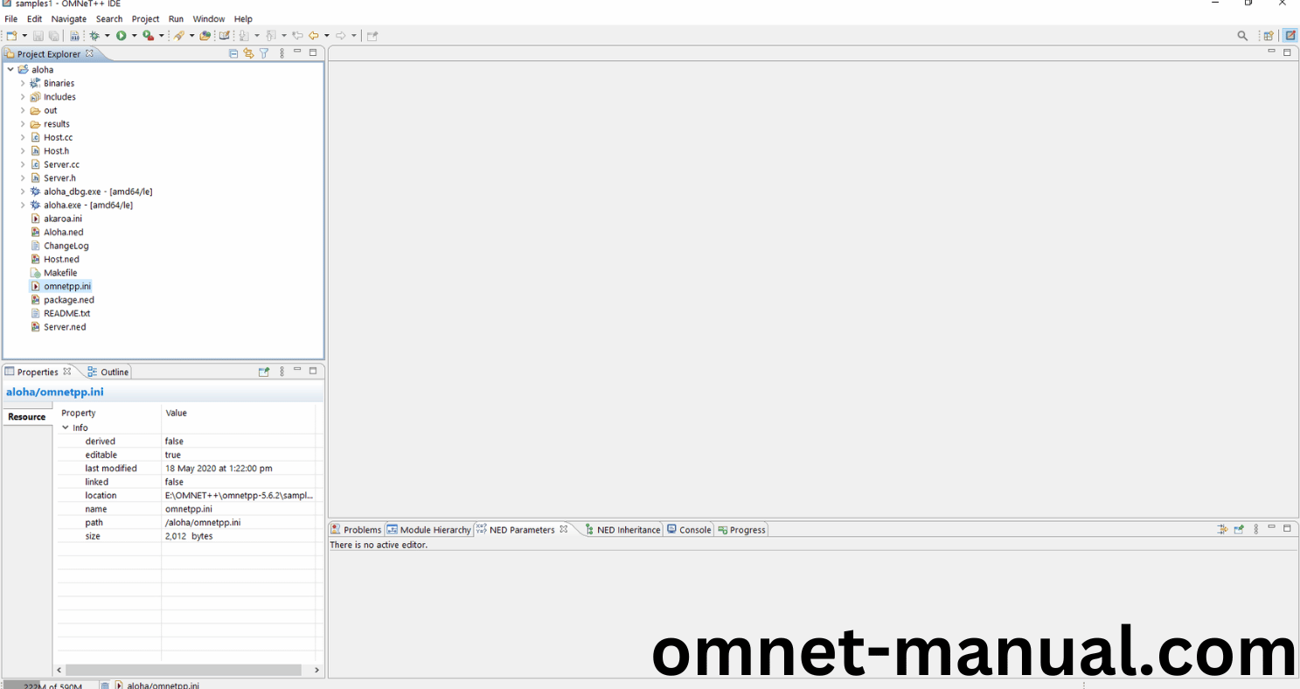Click the Properties horizontal scrollbar
Image resolution: width=1300 pixels, height=689 pixels.
click(x=184, y=671)
